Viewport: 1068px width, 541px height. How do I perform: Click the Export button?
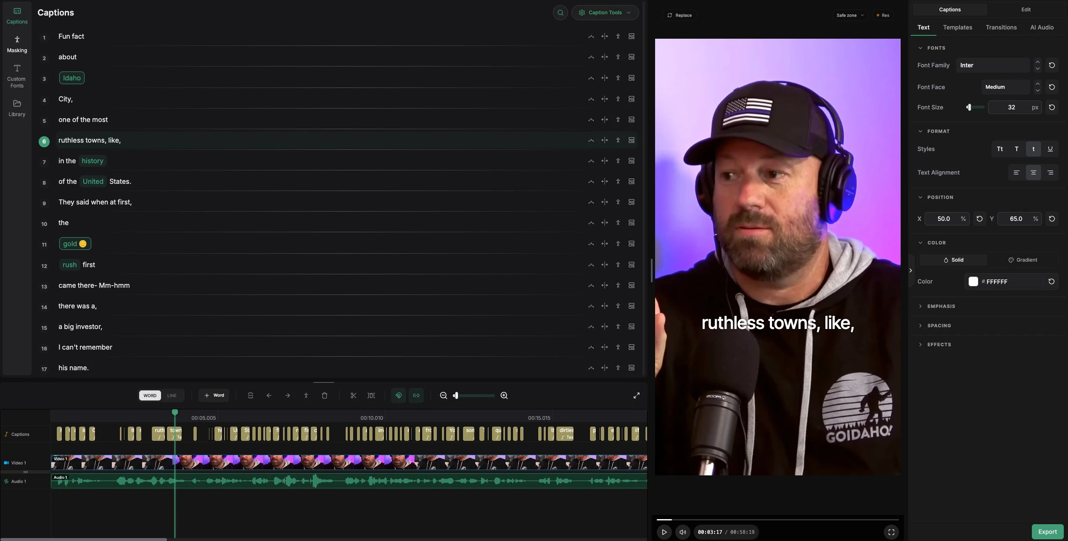[x=1047, y=532]
